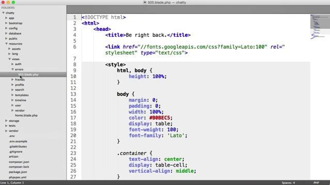
Task: Expand the bootstrap folder arrow
Action: click(6, 23)
